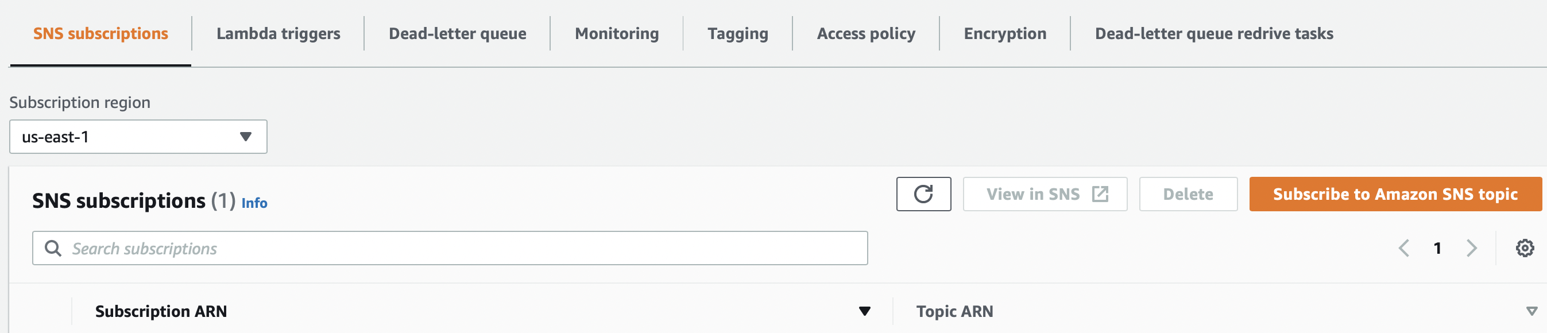Click the refresh subscriptions icon button
The width and height of the screenshot is (1547, 333).
923,194
